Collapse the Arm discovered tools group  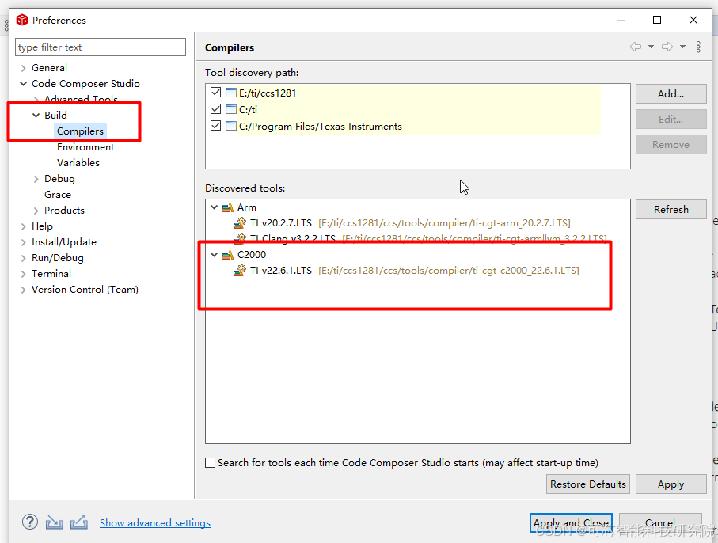tap(214, 207)
